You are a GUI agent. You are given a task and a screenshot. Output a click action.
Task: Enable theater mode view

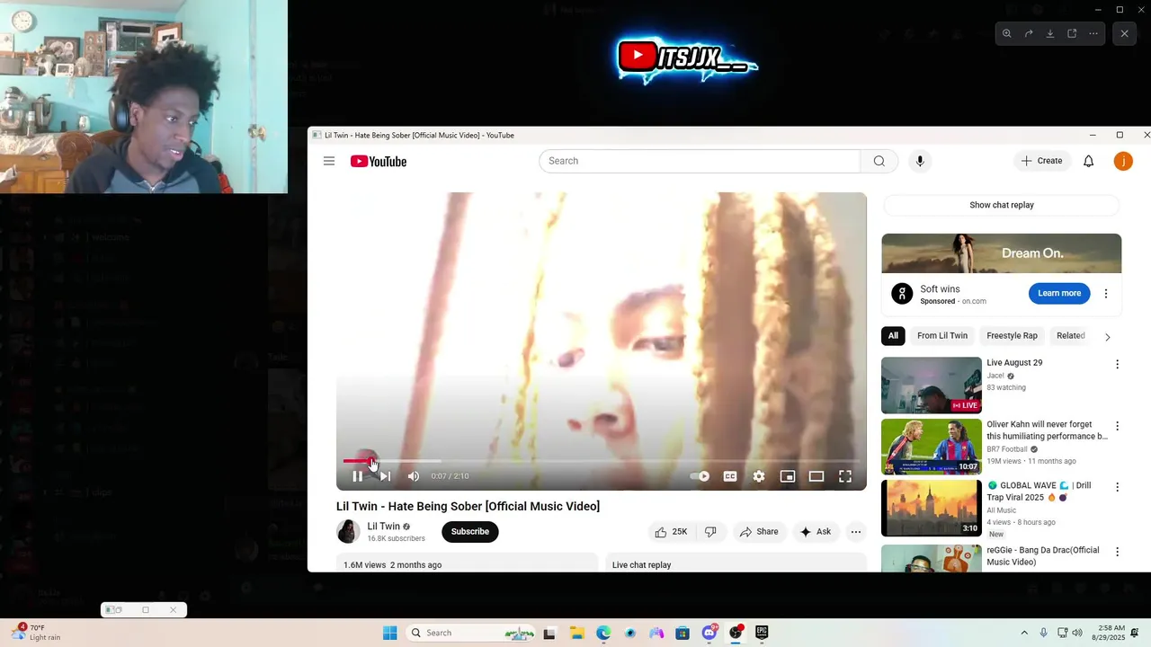coord(816,476)
